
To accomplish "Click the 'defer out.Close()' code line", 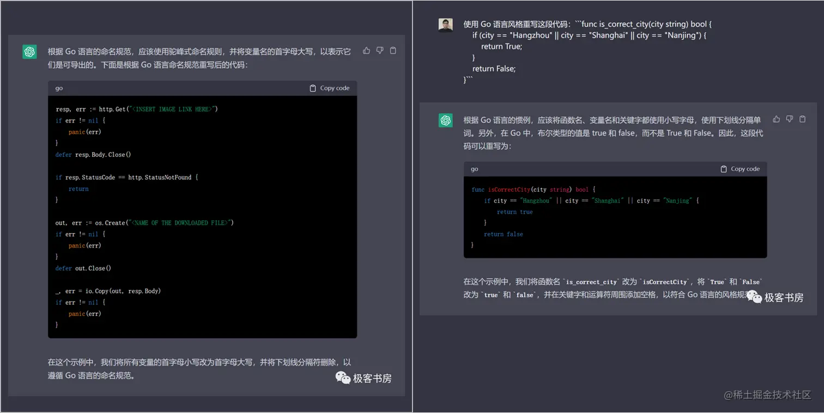I will [x=83, y=268].
